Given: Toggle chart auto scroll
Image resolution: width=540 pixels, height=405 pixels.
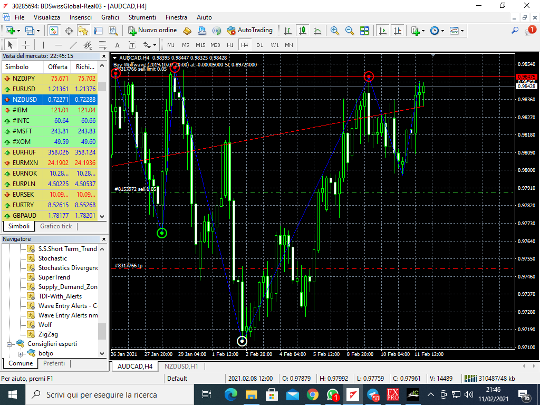Looking at the screenshot, I should tap(383, 31).
